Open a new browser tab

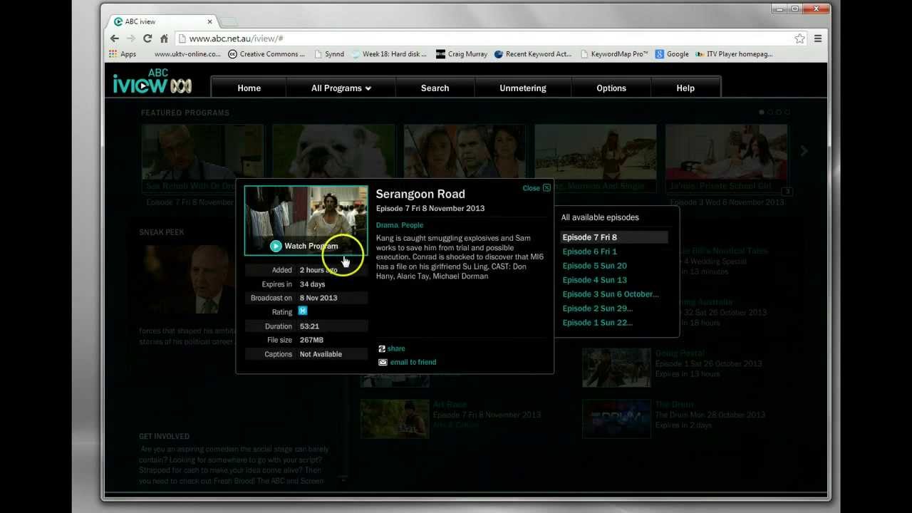click(x=229, y=22)
